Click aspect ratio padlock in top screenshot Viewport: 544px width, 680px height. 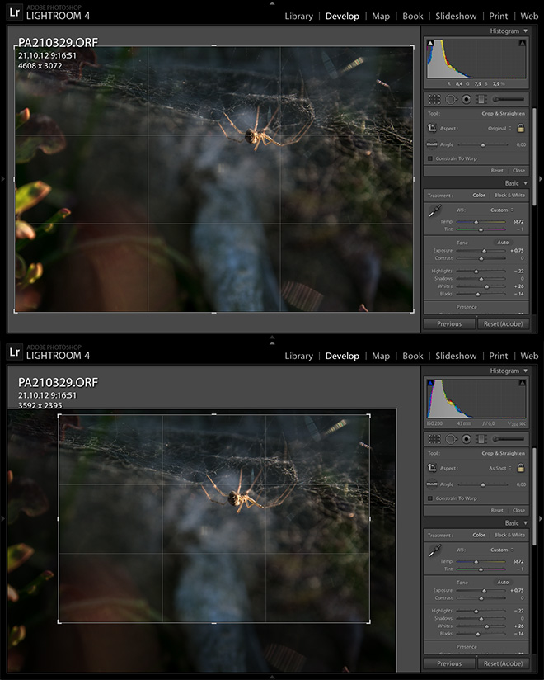coord(521,128)
